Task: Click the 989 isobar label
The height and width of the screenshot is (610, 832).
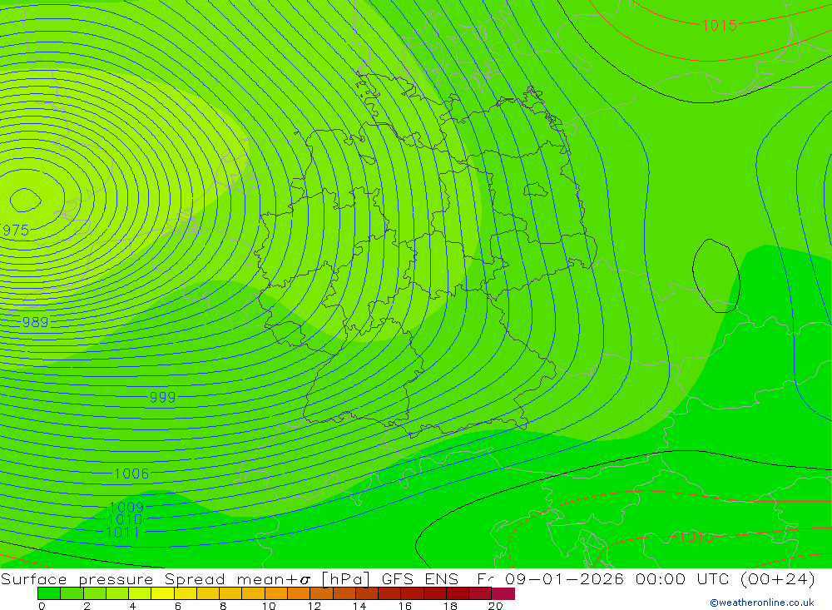Action: click(x=35, y=322)
